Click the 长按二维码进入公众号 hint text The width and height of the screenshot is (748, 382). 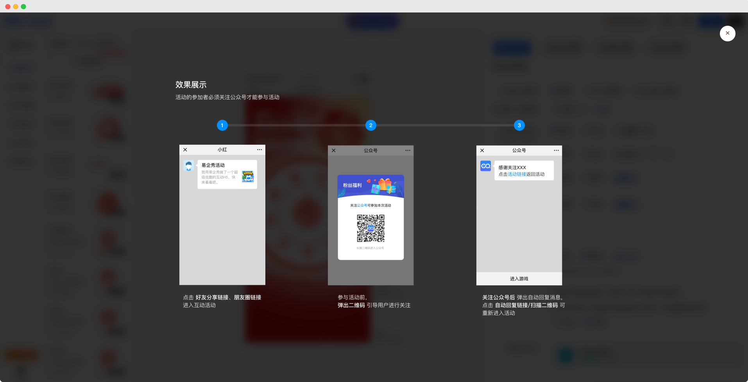coord(370,248)
